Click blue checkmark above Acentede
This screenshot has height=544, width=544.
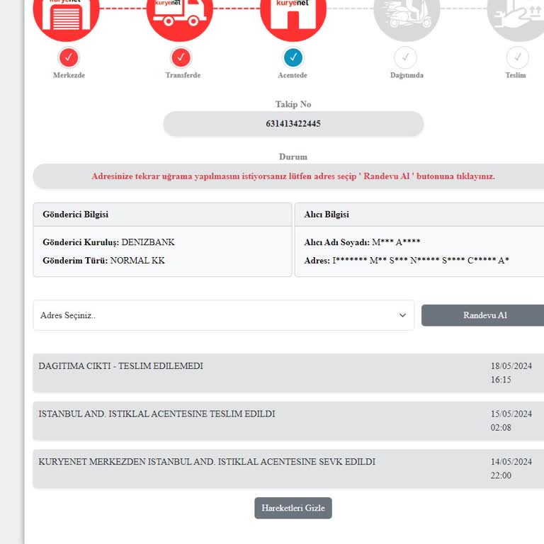pos(293,57)
